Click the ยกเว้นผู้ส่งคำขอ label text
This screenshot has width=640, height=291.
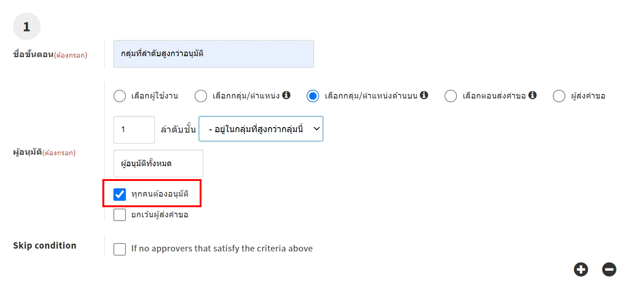click(160, 215)
